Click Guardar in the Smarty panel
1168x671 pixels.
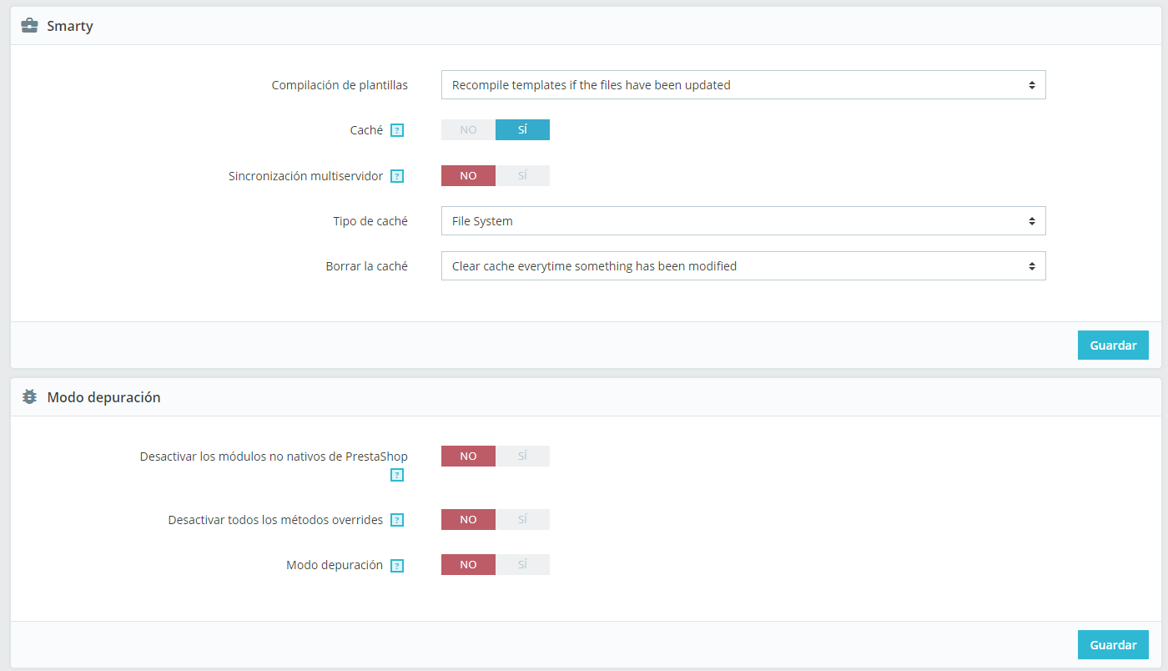1113,346
